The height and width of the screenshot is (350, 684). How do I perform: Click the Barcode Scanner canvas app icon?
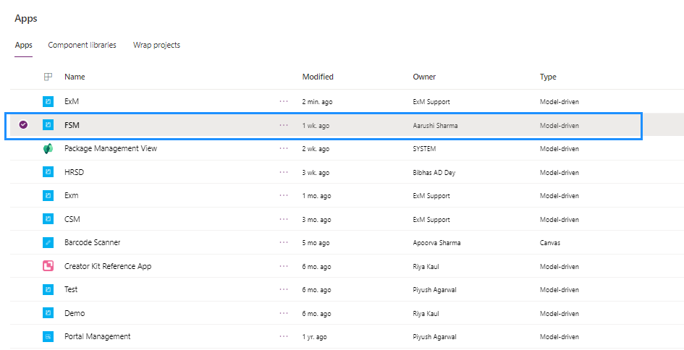(48, 242)
